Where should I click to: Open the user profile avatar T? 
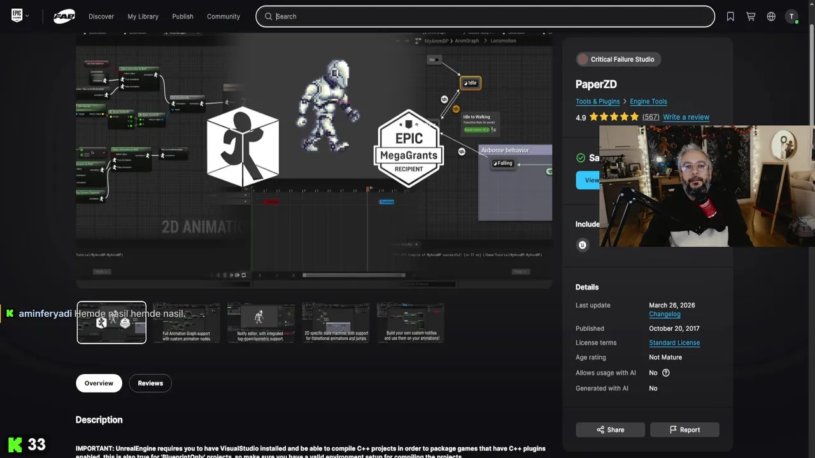[791, 17]
